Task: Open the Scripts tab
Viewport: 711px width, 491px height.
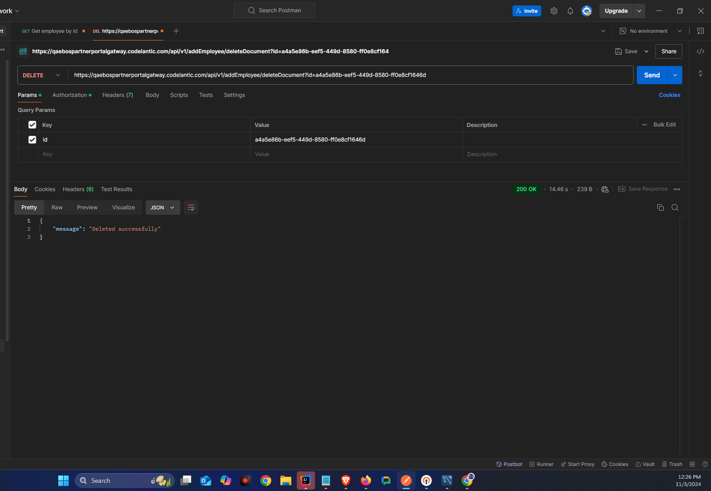Action: 179,95
